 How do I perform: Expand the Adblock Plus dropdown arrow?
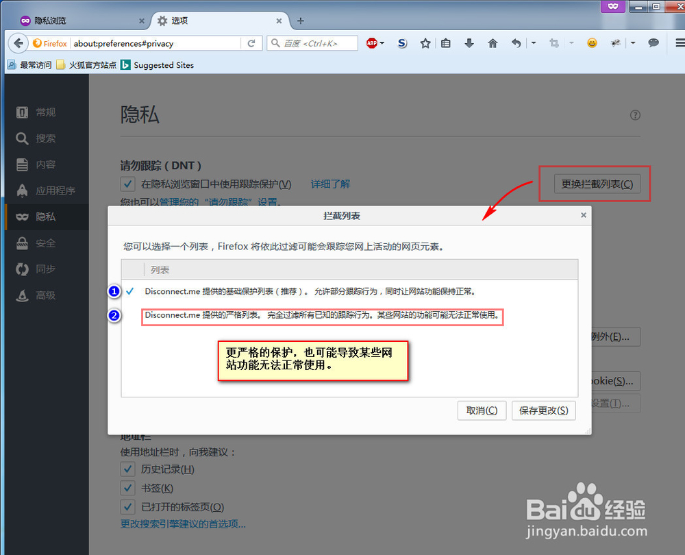(x=381, y=42)
